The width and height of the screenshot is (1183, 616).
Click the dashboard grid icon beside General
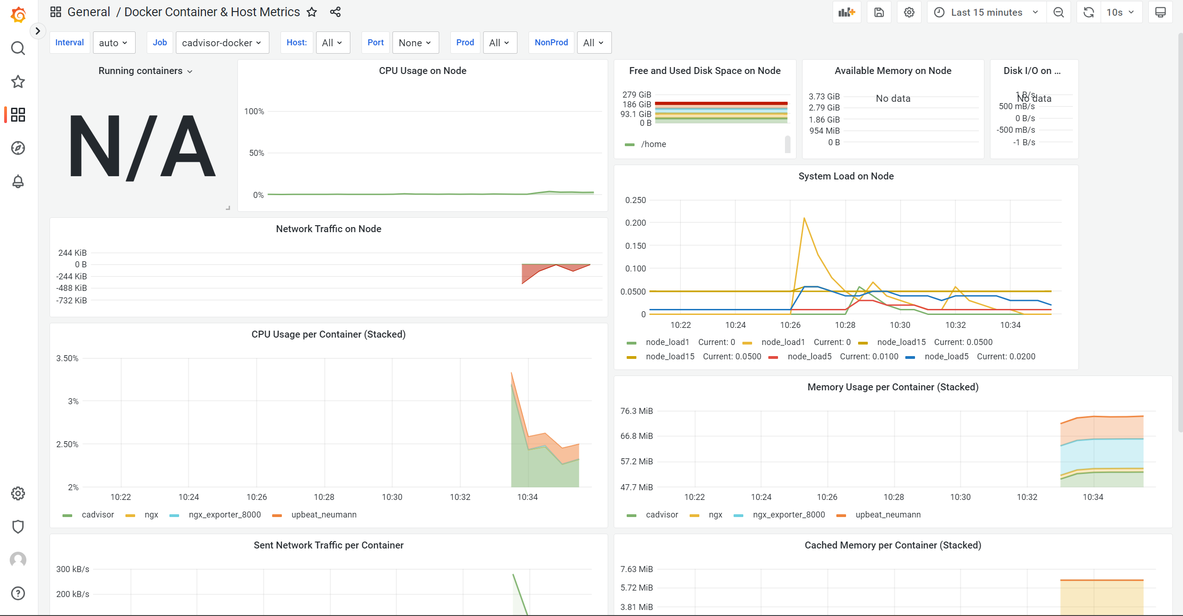(x=56, y=12)
